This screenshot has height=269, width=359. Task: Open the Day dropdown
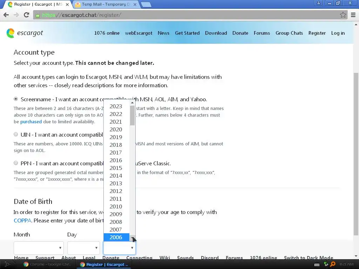pos(83,248)
